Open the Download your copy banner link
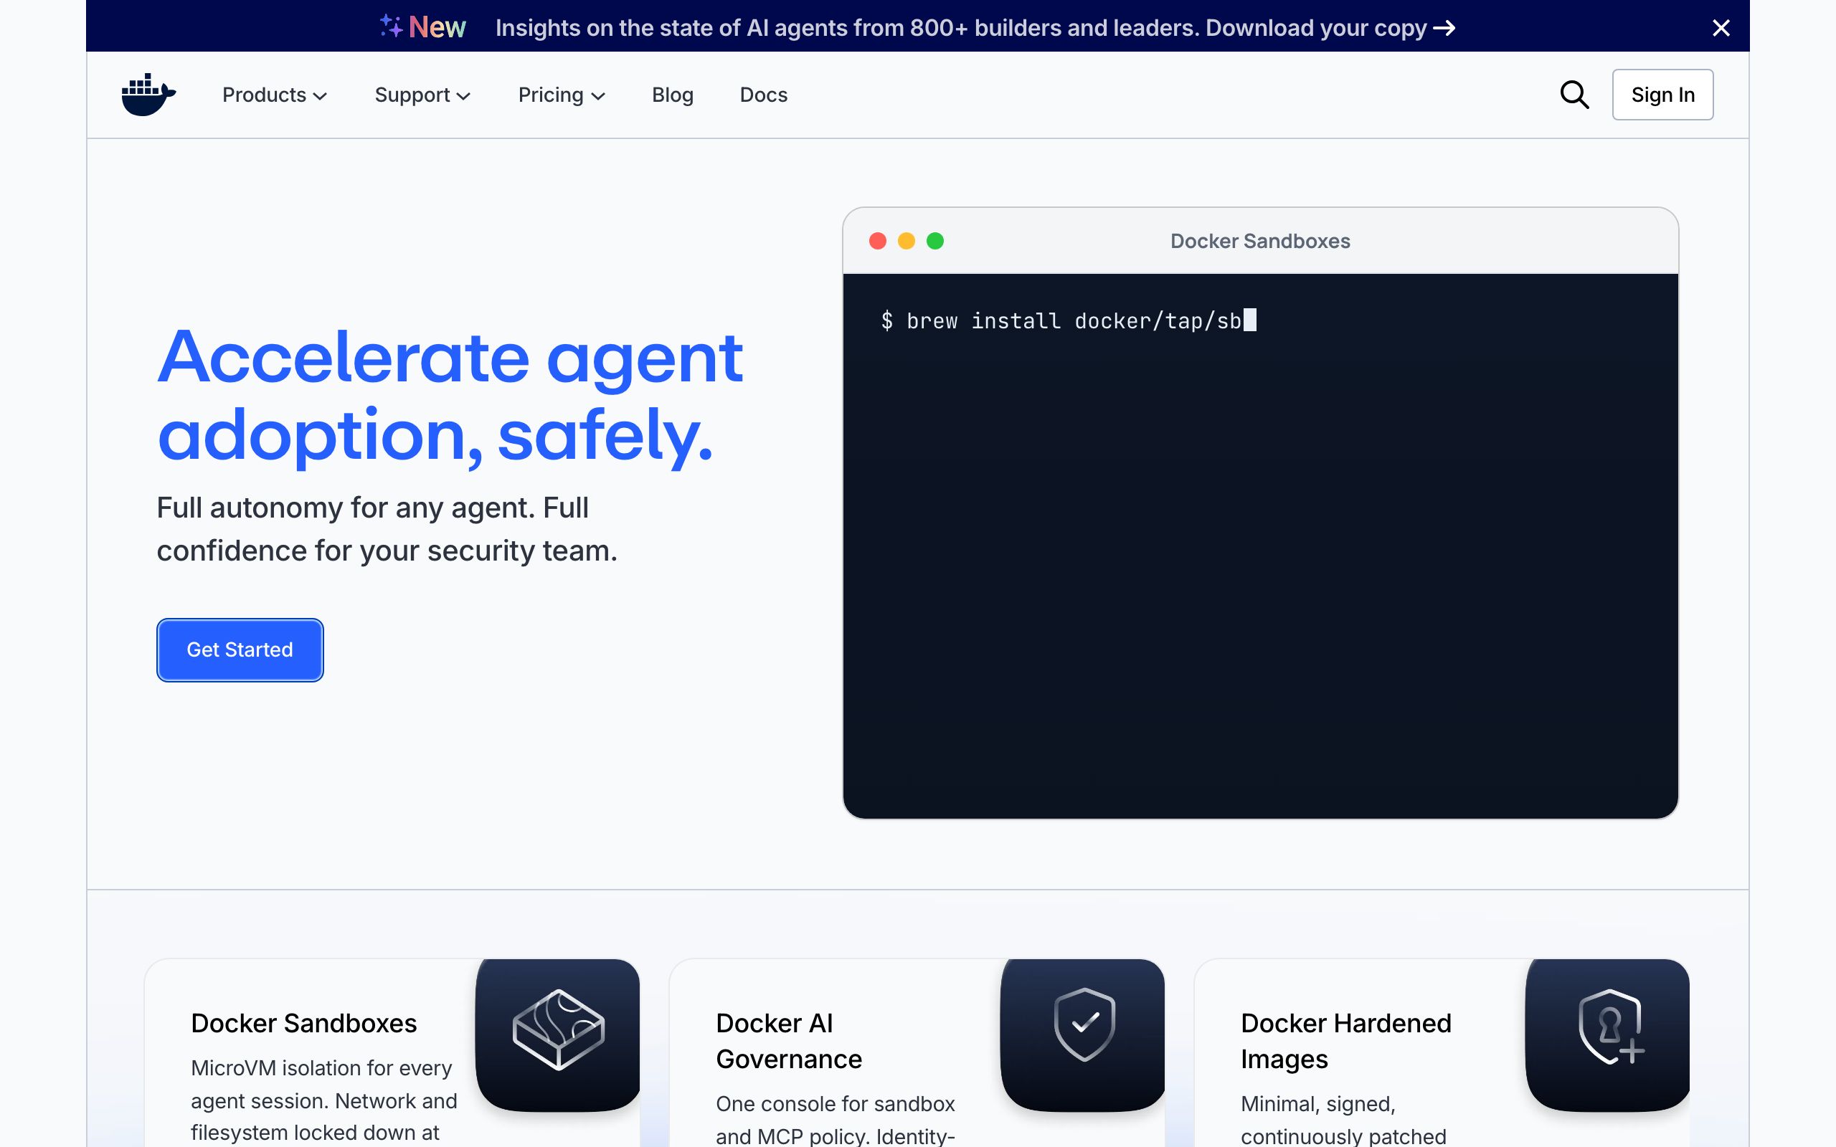The height and width of the screenshot is (1147, 1836). point(1330,28)
